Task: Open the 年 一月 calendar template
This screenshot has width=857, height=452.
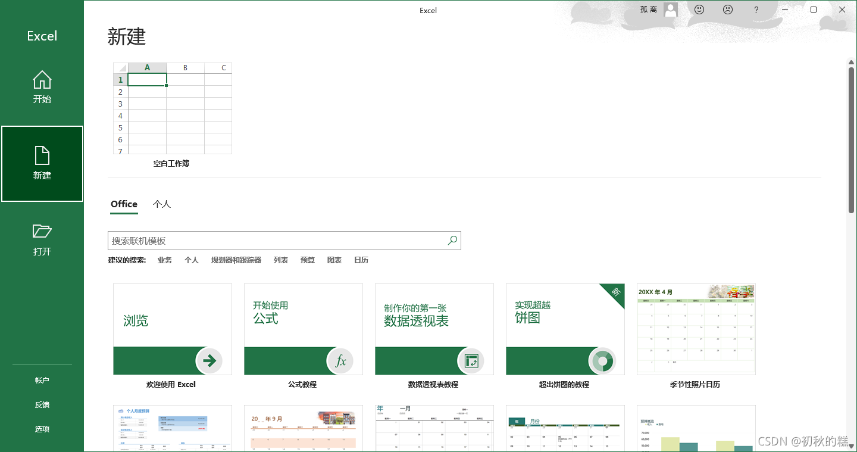Action: click(434, 428)
